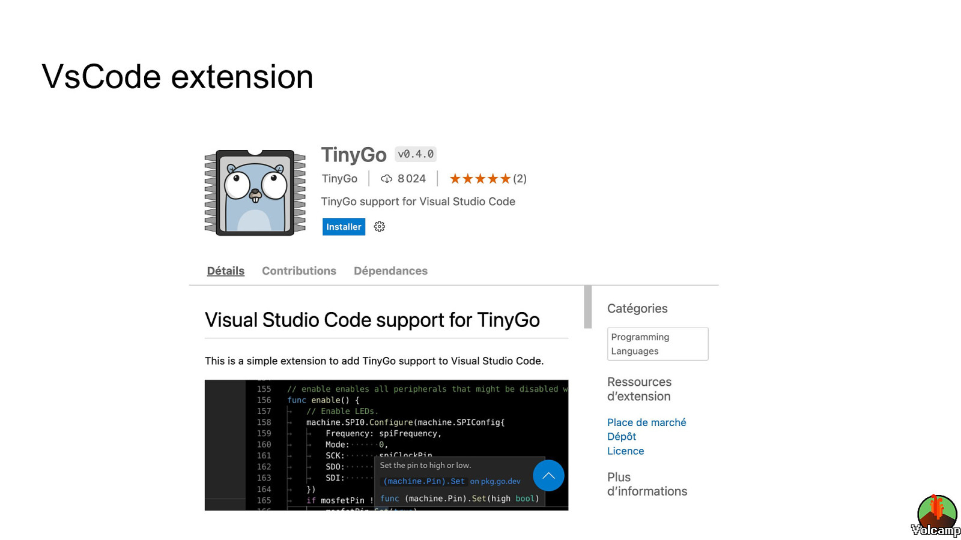The width and height of the screenshot is (961, 540).
Task: Click the Plus d'informations heading
Action: (647, 484)
